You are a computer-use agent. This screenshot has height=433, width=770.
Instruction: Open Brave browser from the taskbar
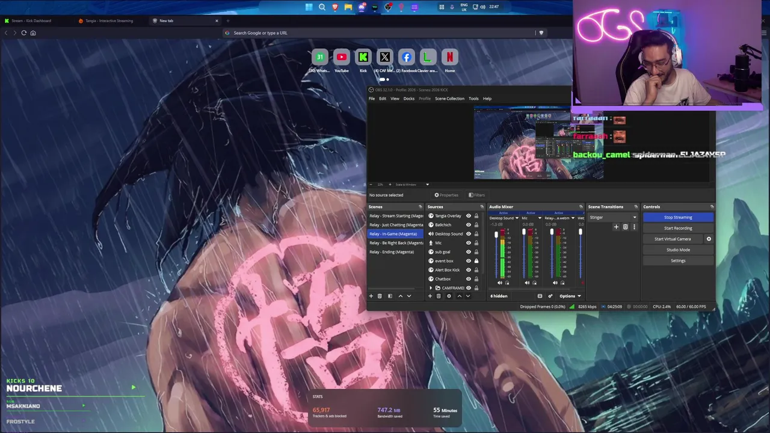tap(335, 7)
